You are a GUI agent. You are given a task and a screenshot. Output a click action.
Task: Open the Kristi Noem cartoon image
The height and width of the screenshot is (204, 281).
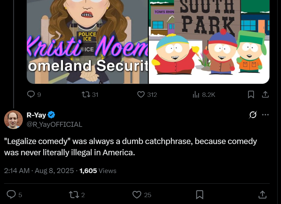[87, 42]
